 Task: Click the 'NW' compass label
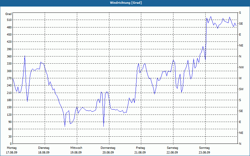pos(241,67)
